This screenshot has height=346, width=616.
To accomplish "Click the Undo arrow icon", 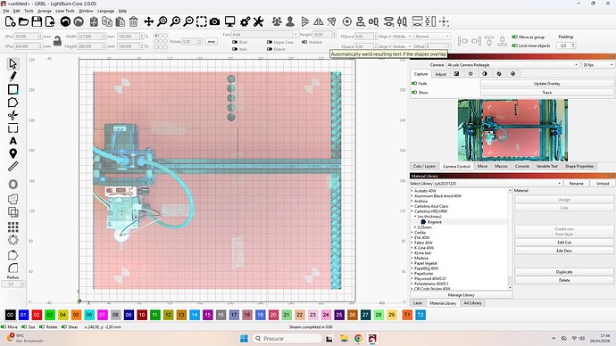I will coord(65,21).
